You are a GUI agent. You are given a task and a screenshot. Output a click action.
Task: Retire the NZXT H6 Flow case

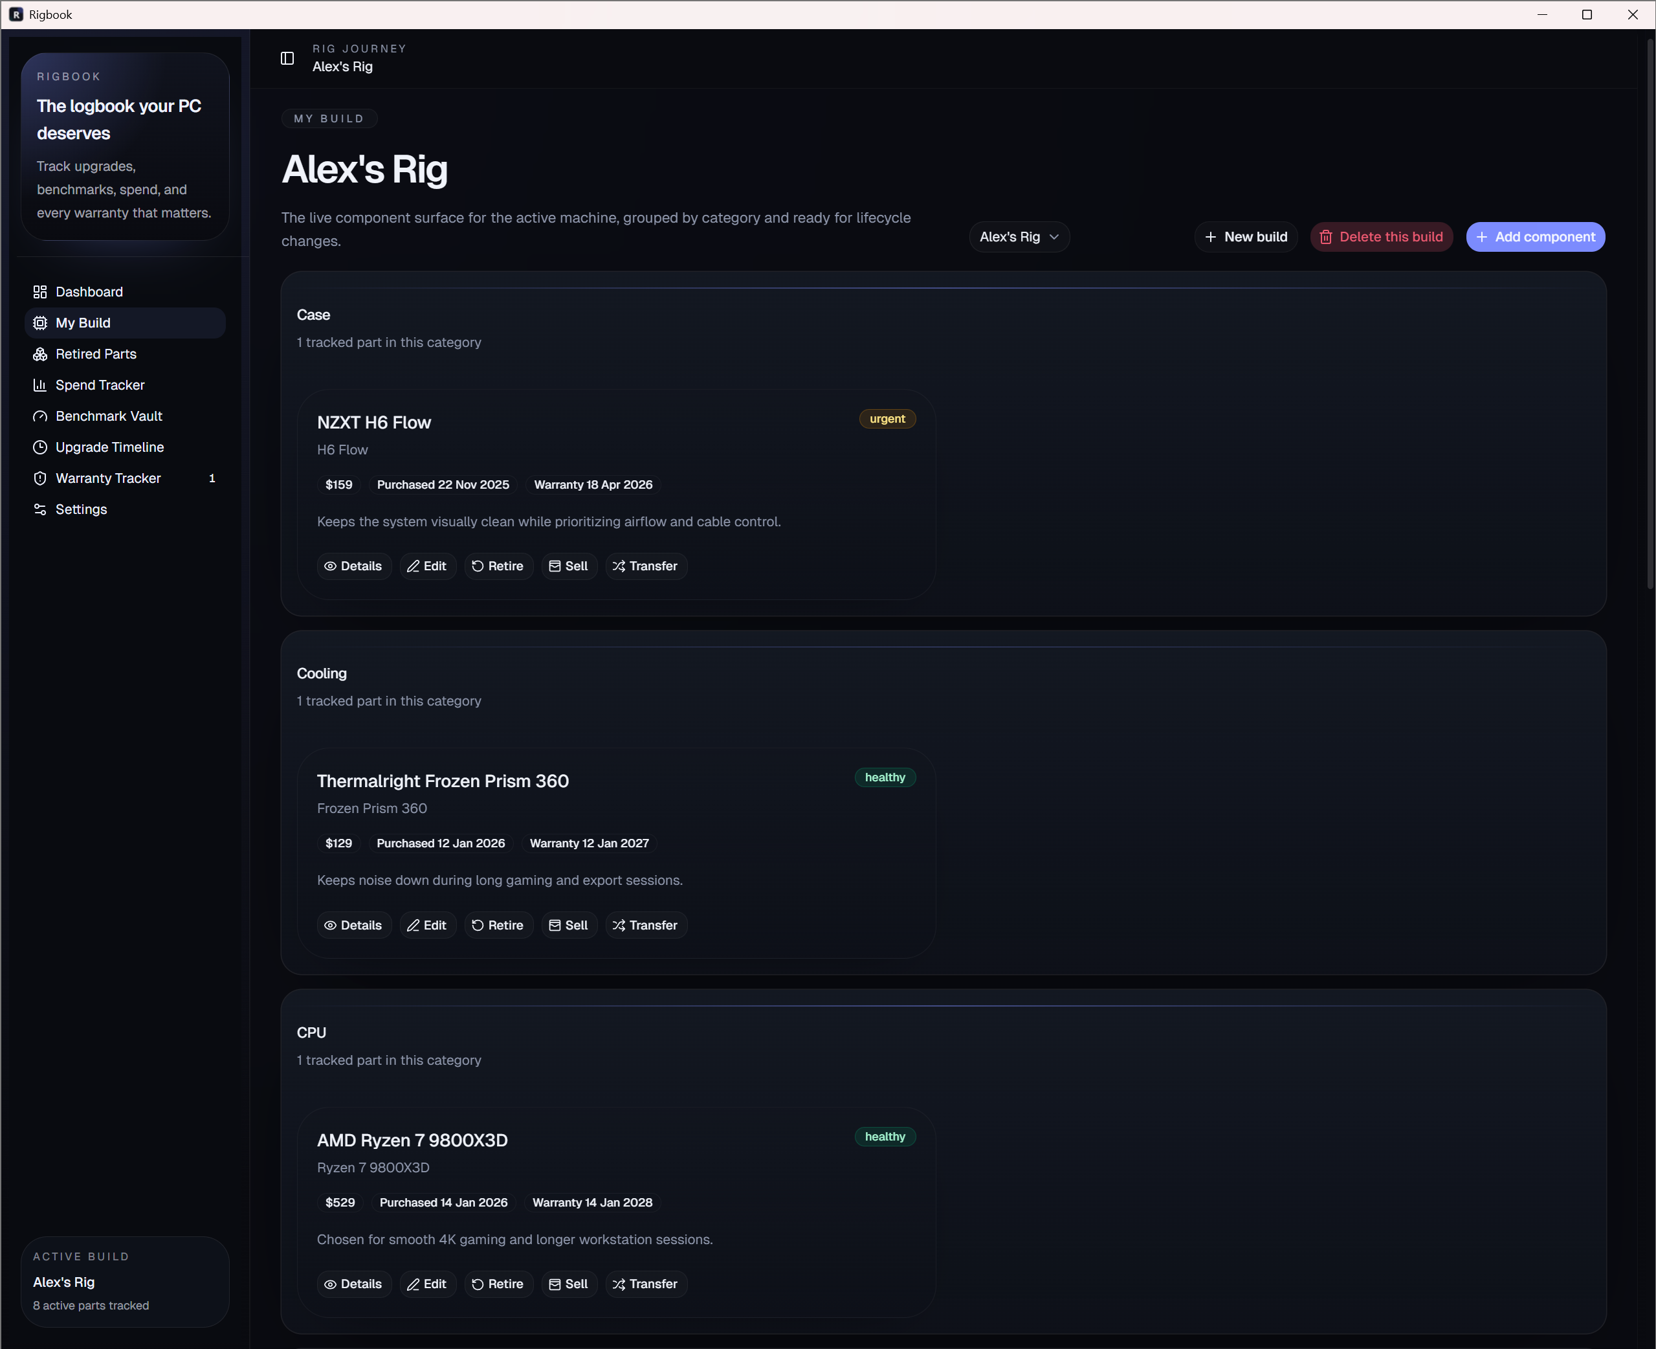click(x=498, y=566)
